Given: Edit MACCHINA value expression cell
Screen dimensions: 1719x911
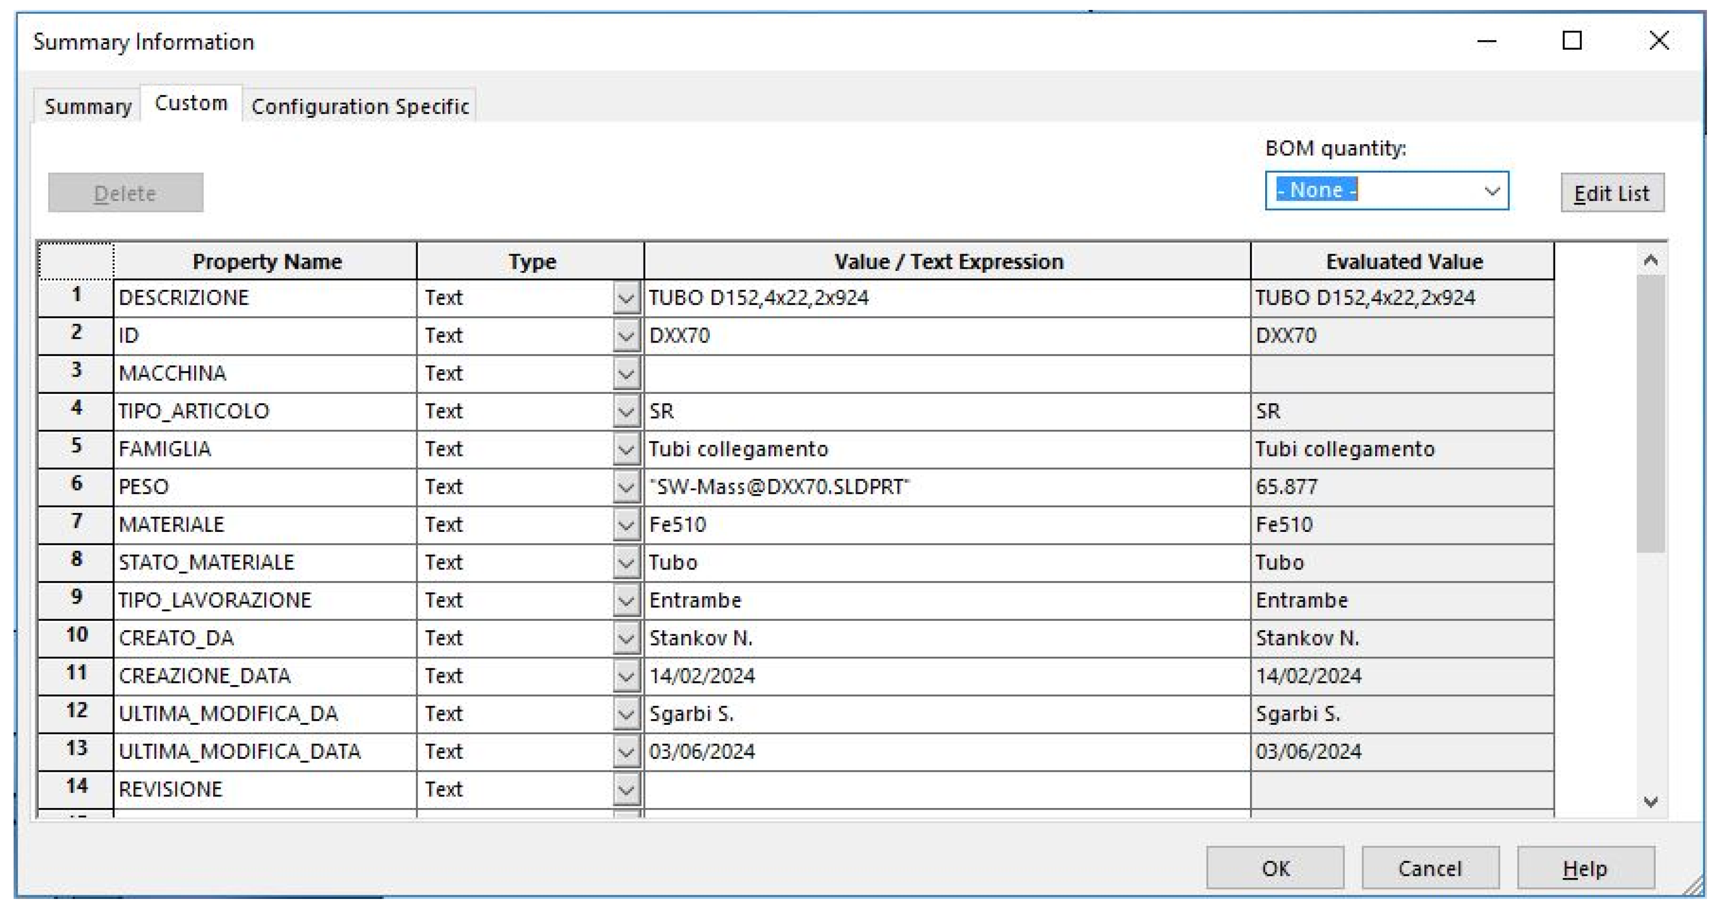Looking at the screenshot, I should click(946, 374).
